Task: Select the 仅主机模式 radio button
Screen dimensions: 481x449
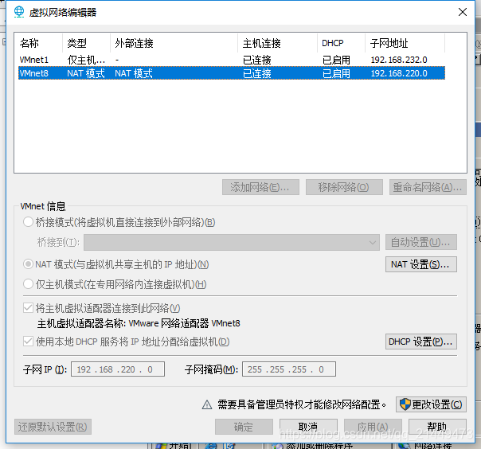Action: 28,284
